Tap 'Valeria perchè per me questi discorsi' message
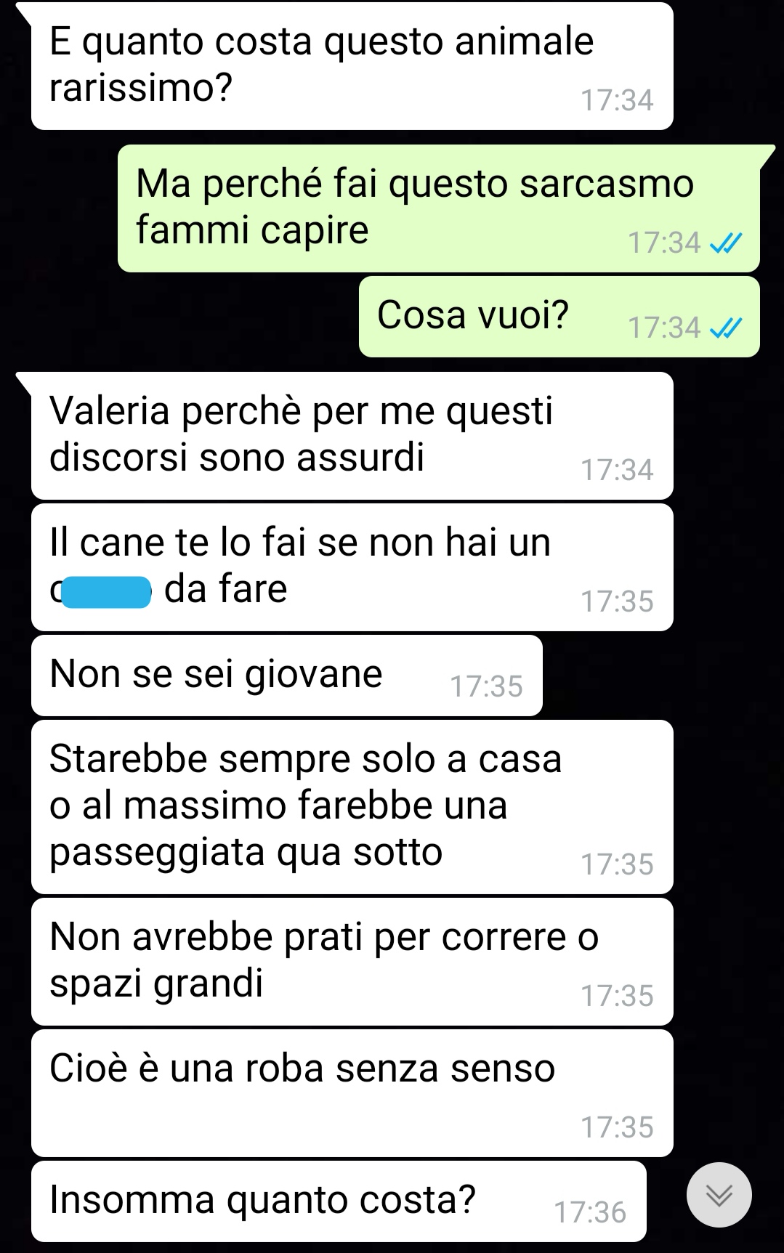The height and width of the screenshot is (1253, 784). tap(352, 436)
